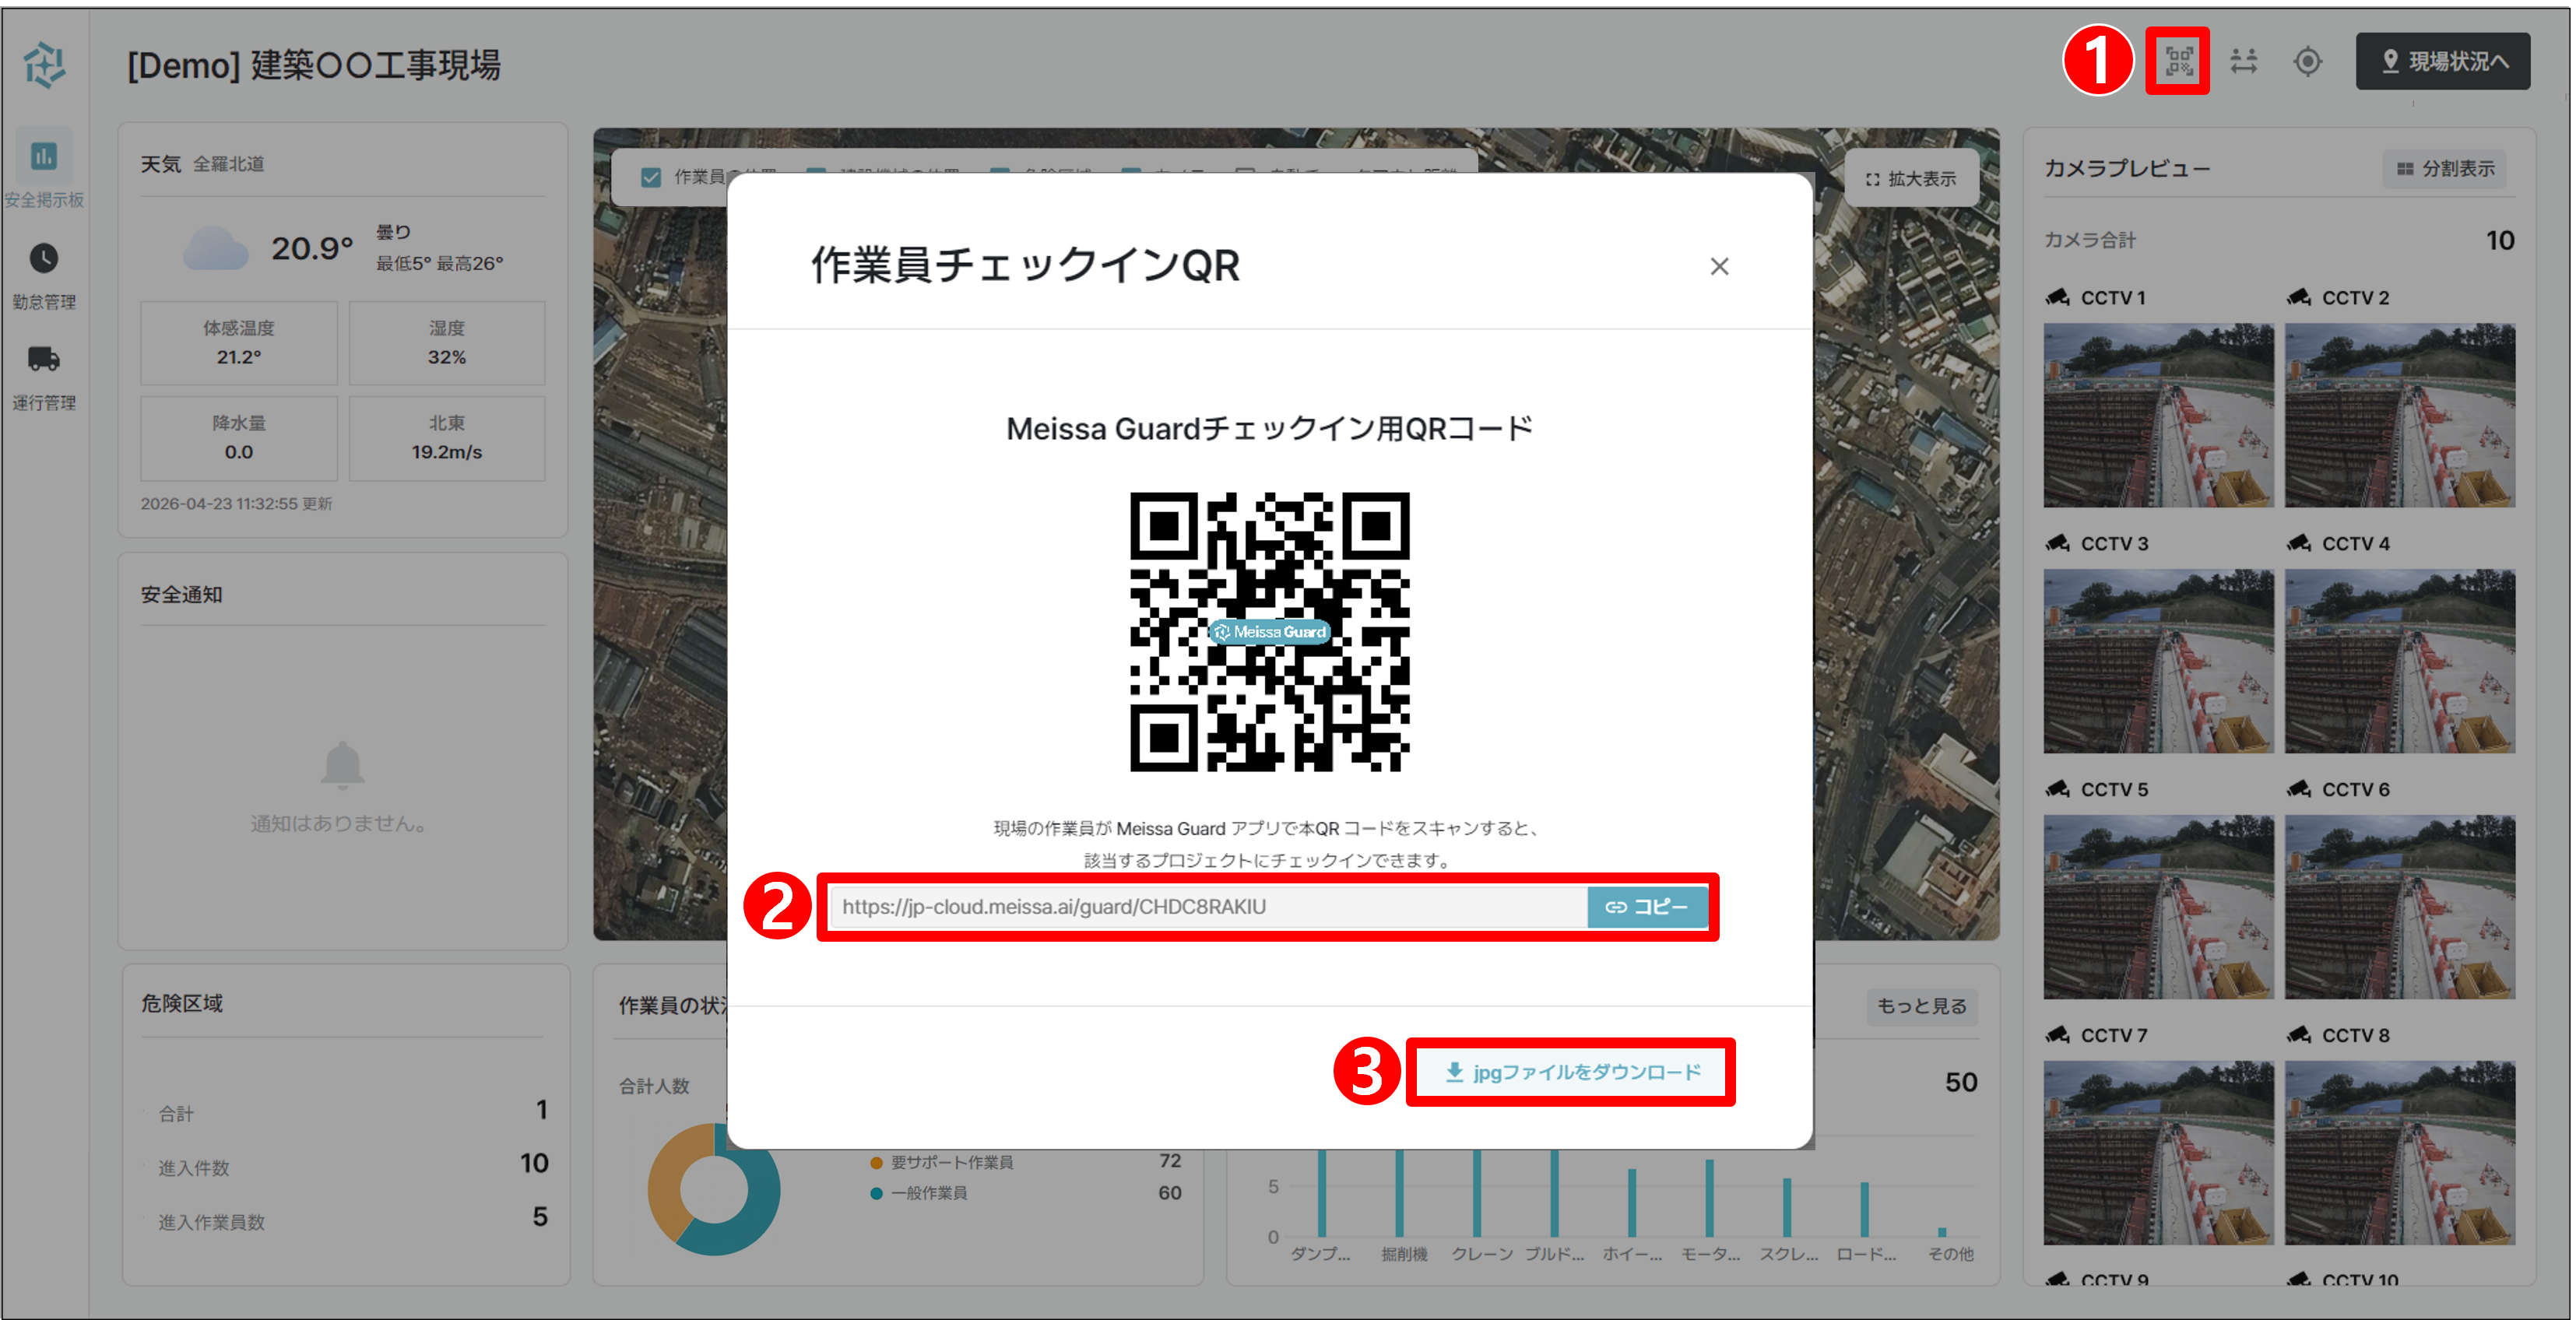Viewport: 2576px width, 1320px height.
Task: Click the Meissa Guard QR code image
Action: tap(1270, 631)
